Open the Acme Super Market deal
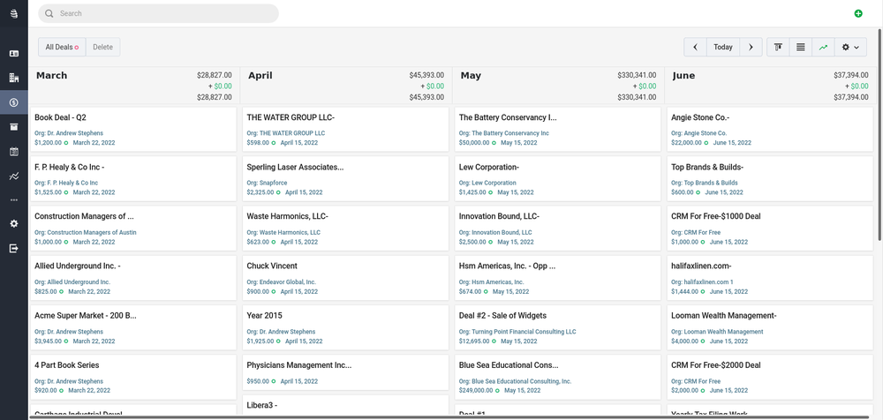Image resolution: width=883 pixels, height=420 pixels. tap(133, 327)
